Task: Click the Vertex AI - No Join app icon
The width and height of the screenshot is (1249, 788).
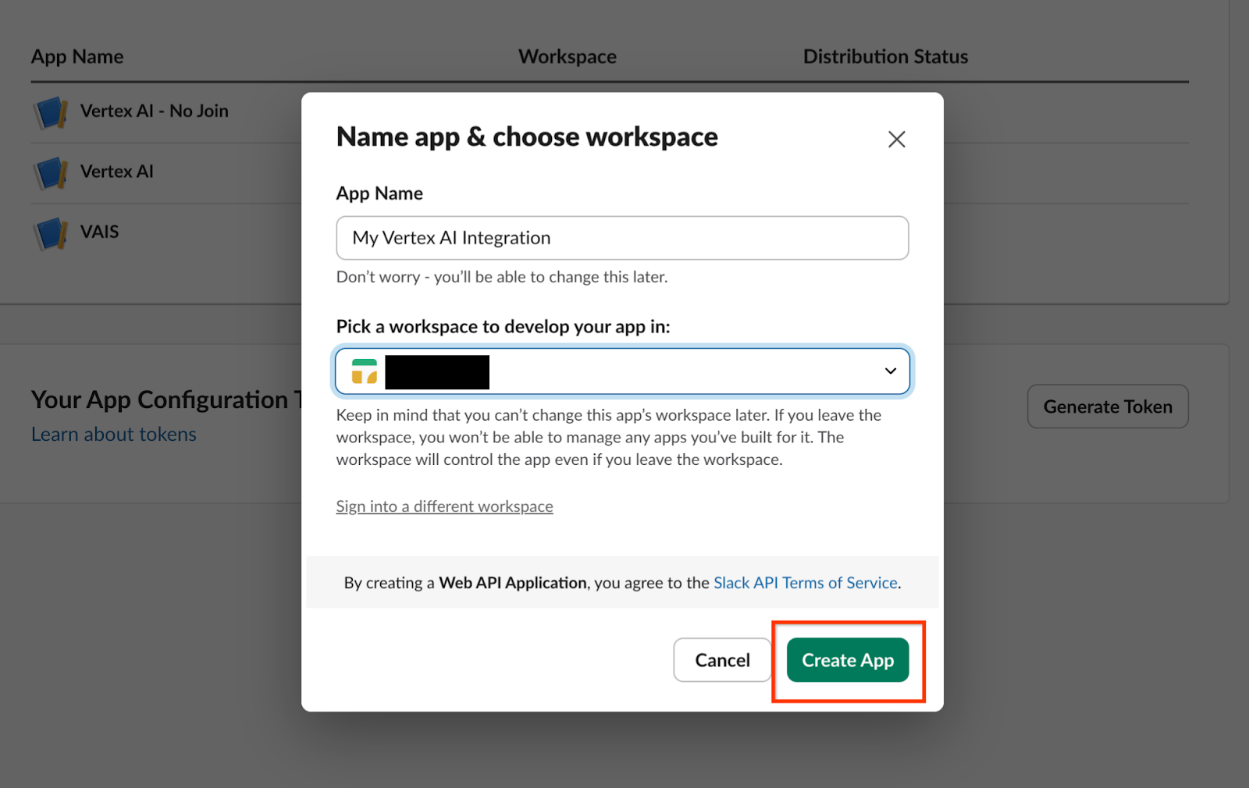Action: pyautogui.click(x=51, y=112)
